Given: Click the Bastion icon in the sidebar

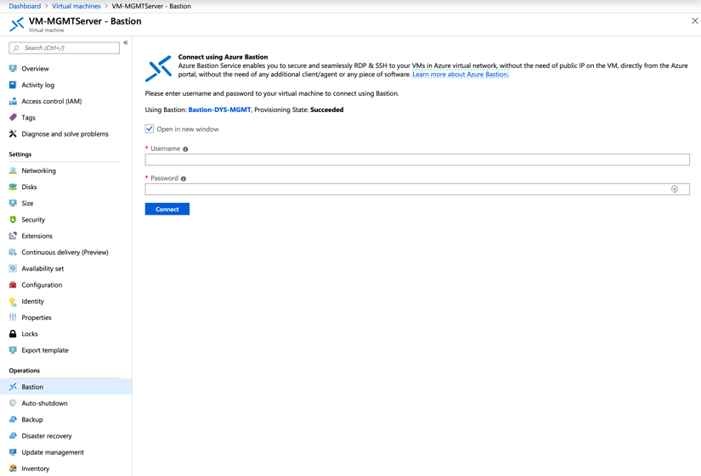Looking at the screenshot, I should 13,387.
